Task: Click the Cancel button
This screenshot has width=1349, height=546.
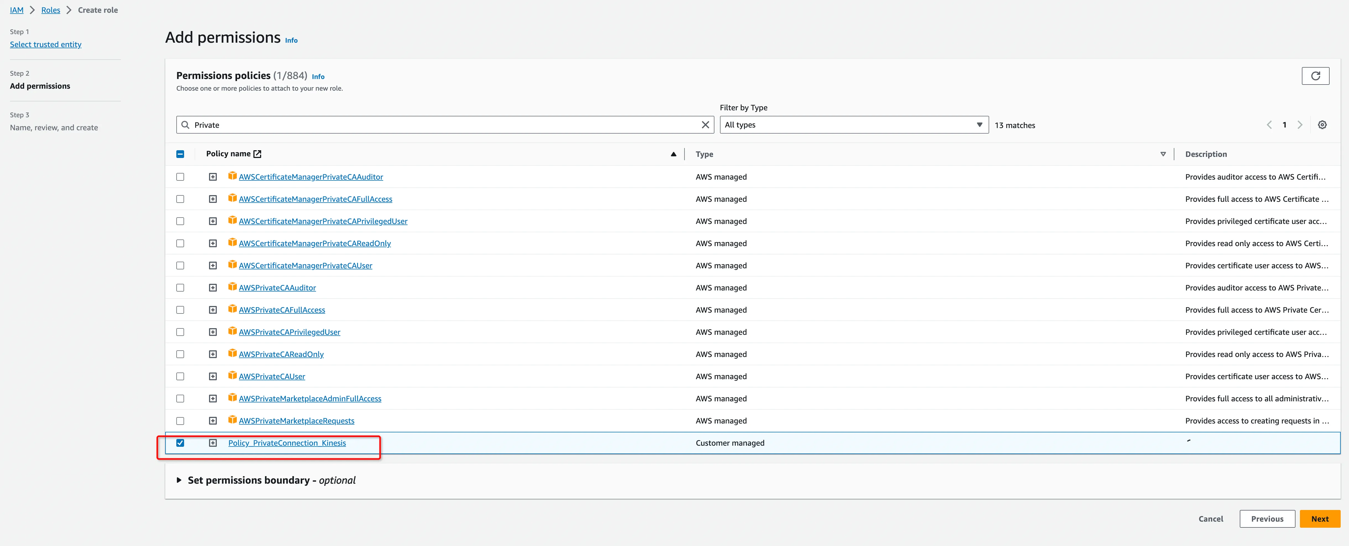Action: (x=1211, y=519)
